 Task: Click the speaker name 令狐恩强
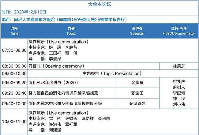[x=137, y=104]
